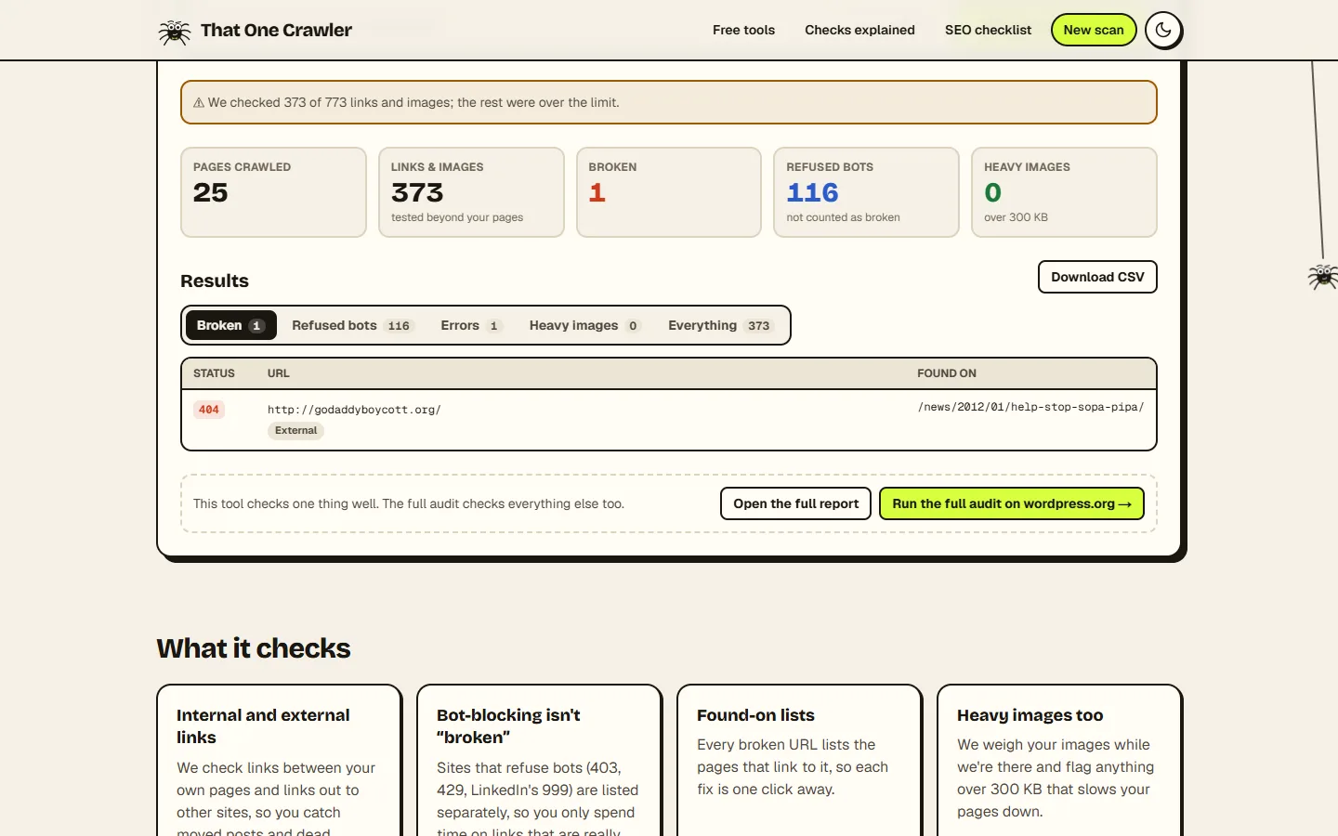Click the Links & Images stat card
The height and width of the screenshot is (836, 1338).
click(471, 192)
